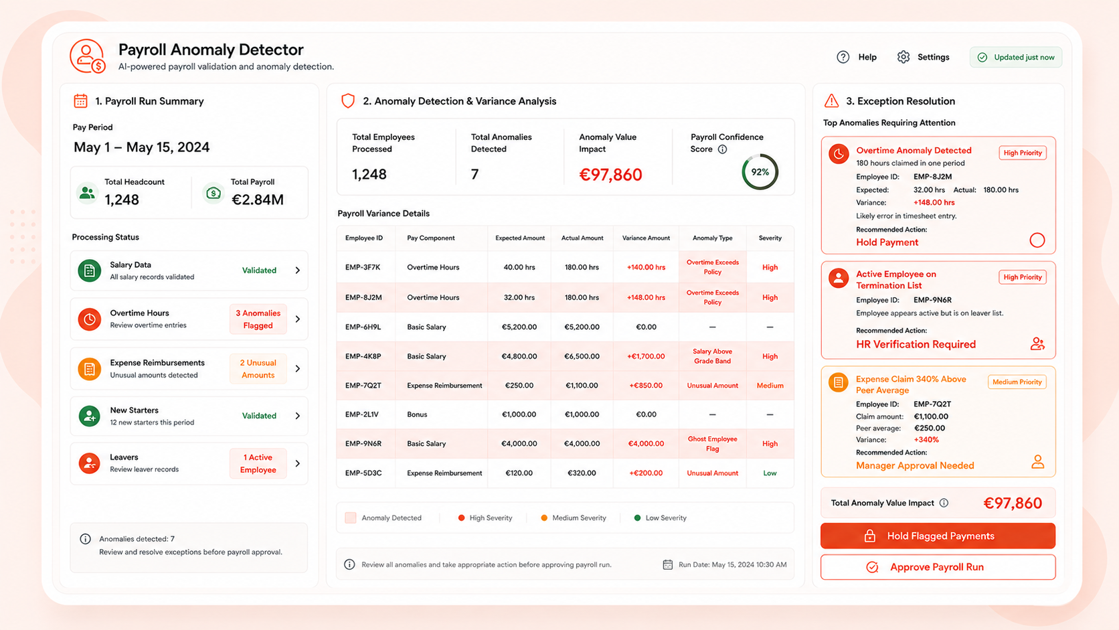
Task: Click the manager person icon on Expense Claim card
Action: click(1037, 462)
